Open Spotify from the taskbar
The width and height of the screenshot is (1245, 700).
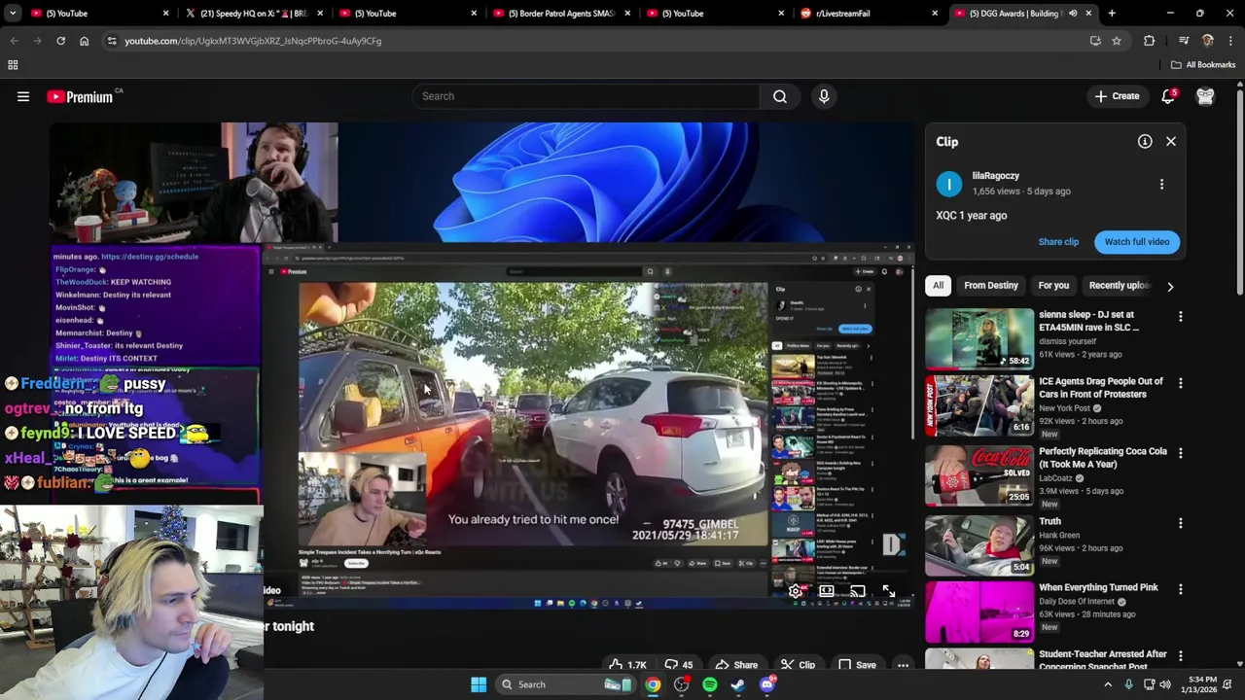[x=710, y=684]
